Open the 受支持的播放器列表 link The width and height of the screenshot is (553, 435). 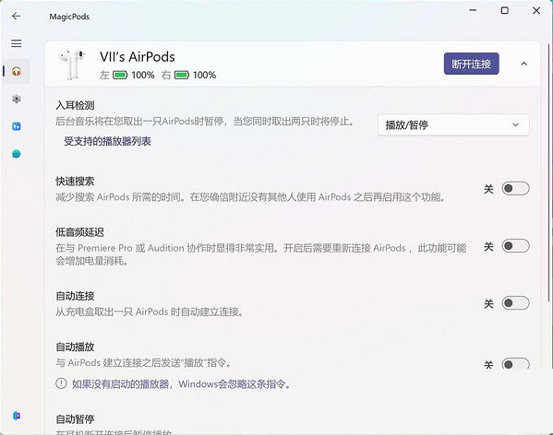point(107,142)
